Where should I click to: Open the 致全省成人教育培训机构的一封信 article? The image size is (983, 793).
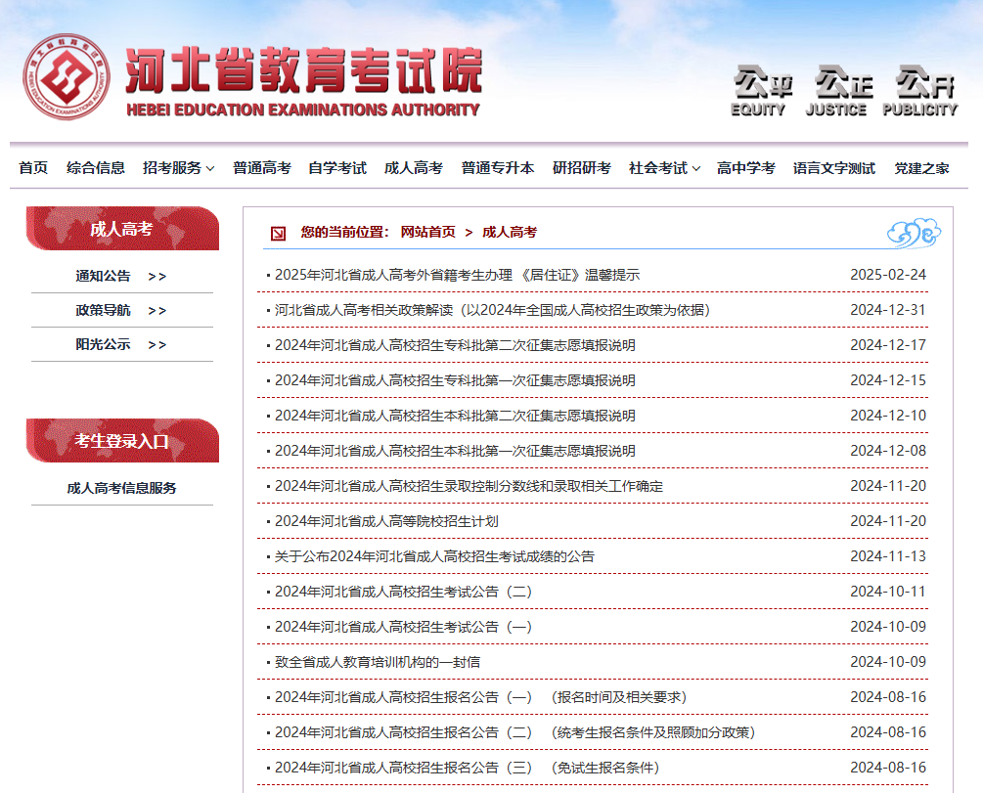point(375,660)
